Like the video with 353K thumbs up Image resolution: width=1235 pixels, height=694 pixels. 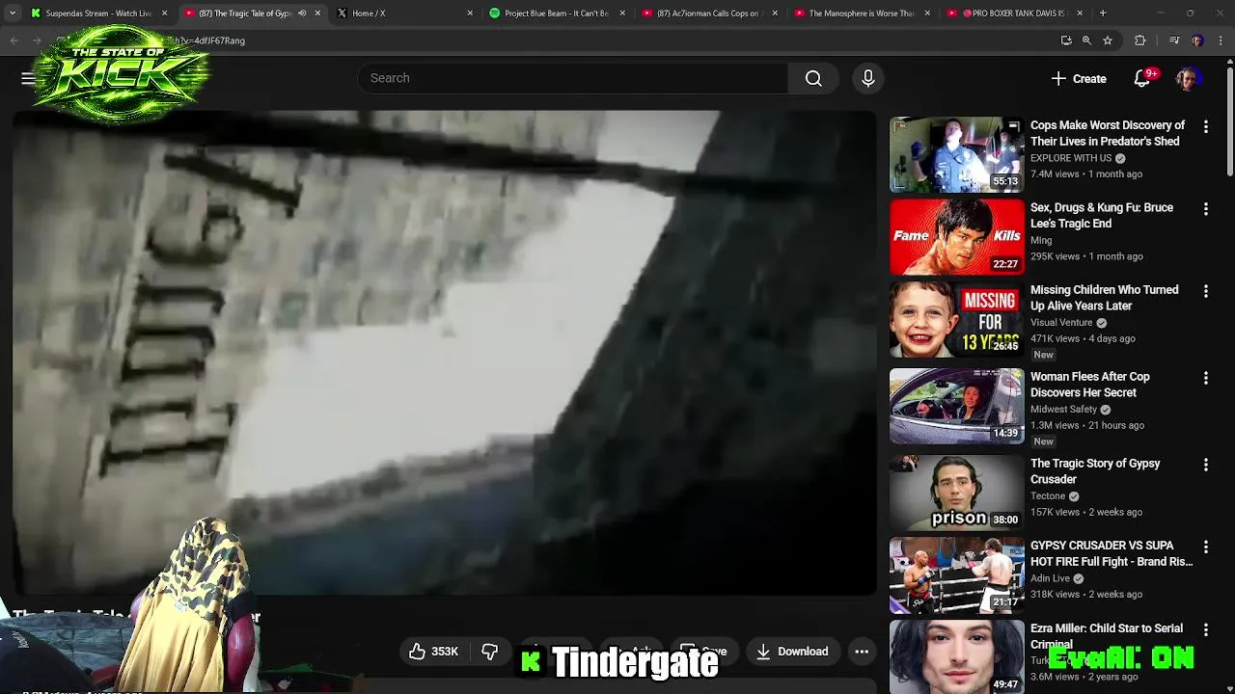pyautogui.click(x=433, y=652)
